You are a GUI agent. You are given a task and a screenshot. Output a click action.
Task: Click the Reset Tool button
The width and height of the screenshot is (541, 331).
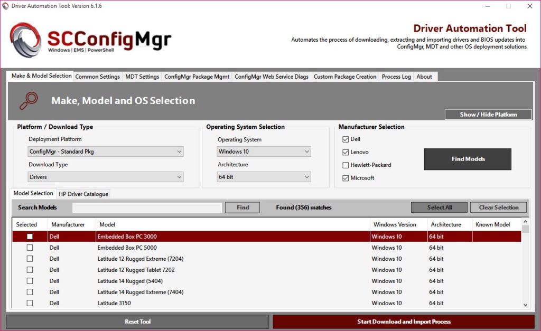coord(138,321)
